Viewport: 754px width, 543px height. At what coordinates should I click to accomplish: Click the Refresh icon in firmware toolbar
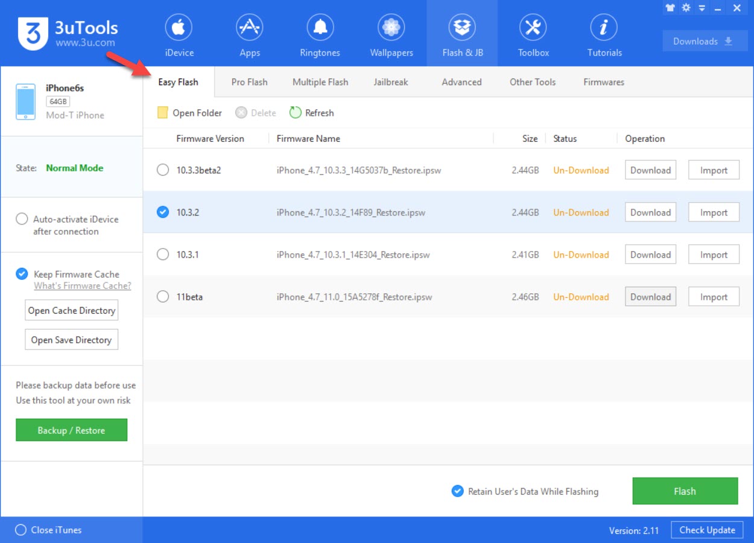pos(295,113)
